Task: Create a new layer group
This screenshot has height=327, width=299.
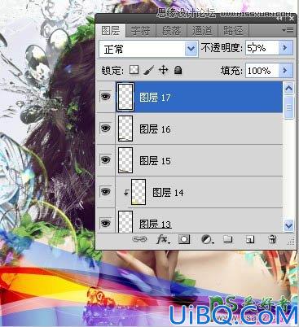Action: [x=227, y=239]
